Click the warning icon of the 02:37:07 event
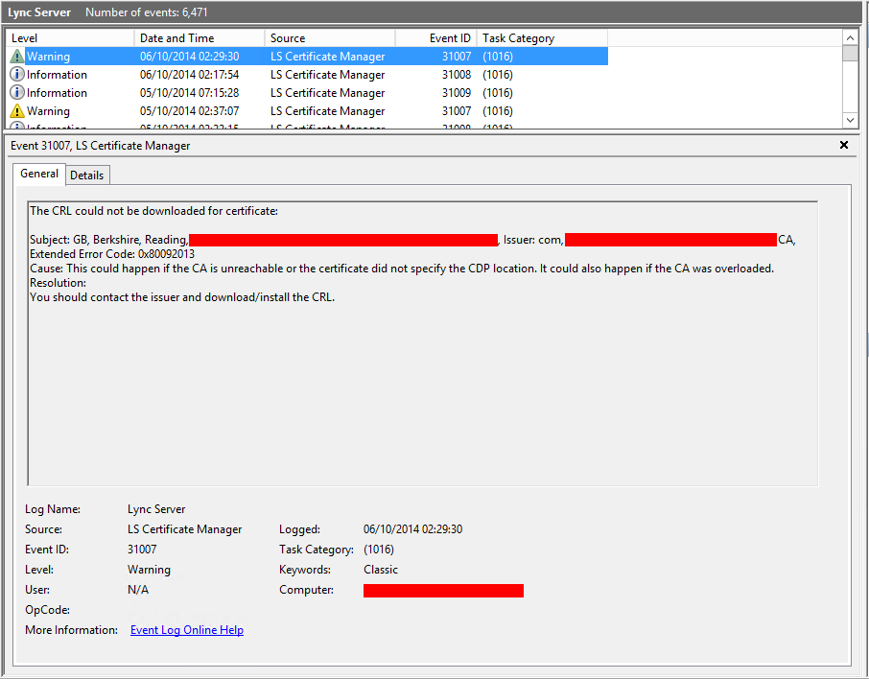 pyautogui.click(x=17, y=111)
